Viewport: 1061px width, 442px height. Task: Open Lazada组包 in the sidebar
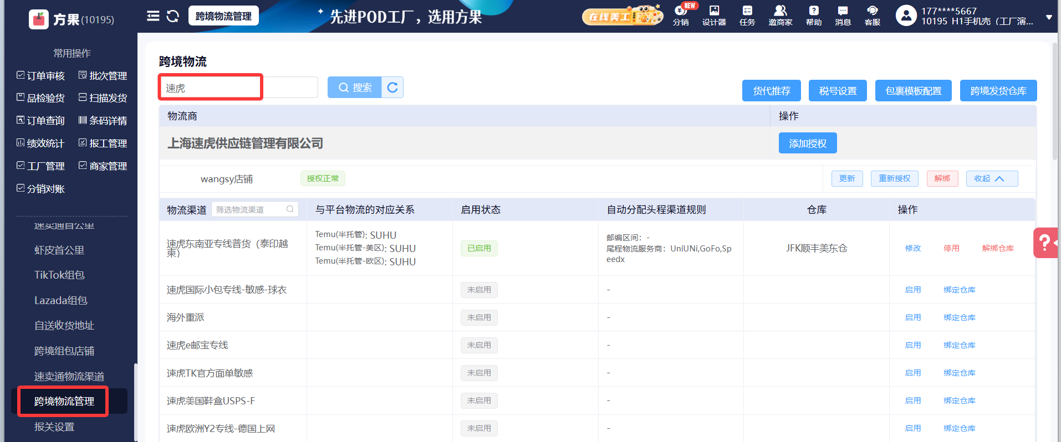[x=61, y=301]
